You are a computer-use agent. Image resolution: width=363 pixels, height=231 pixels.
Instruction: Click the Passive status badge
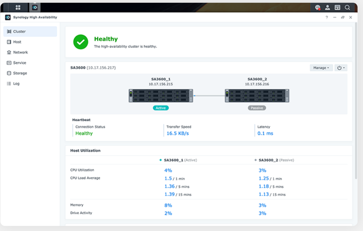tap(257, 108)
